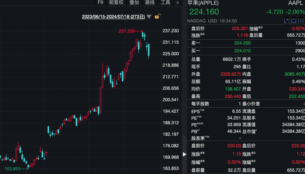This screenshot has height=174, width=305.
Task: Click the 总量 value 6602.1万
Action: [232, 59]
